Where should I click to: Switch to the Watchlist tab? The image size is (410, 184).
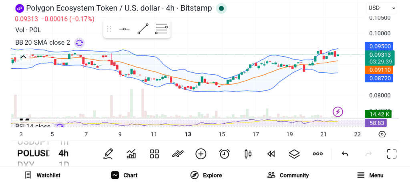click(42, 175)
